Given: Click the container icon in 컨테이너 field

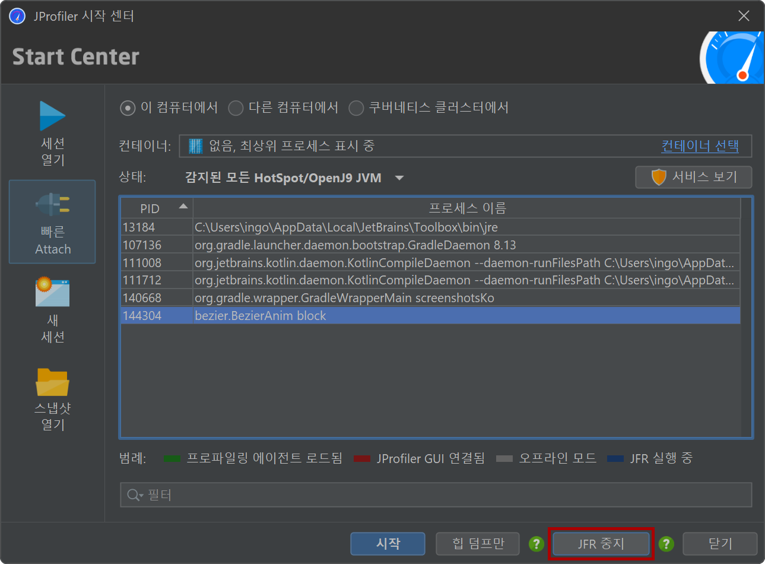Looking at the screenshot, I should click(x=195, y=146).
